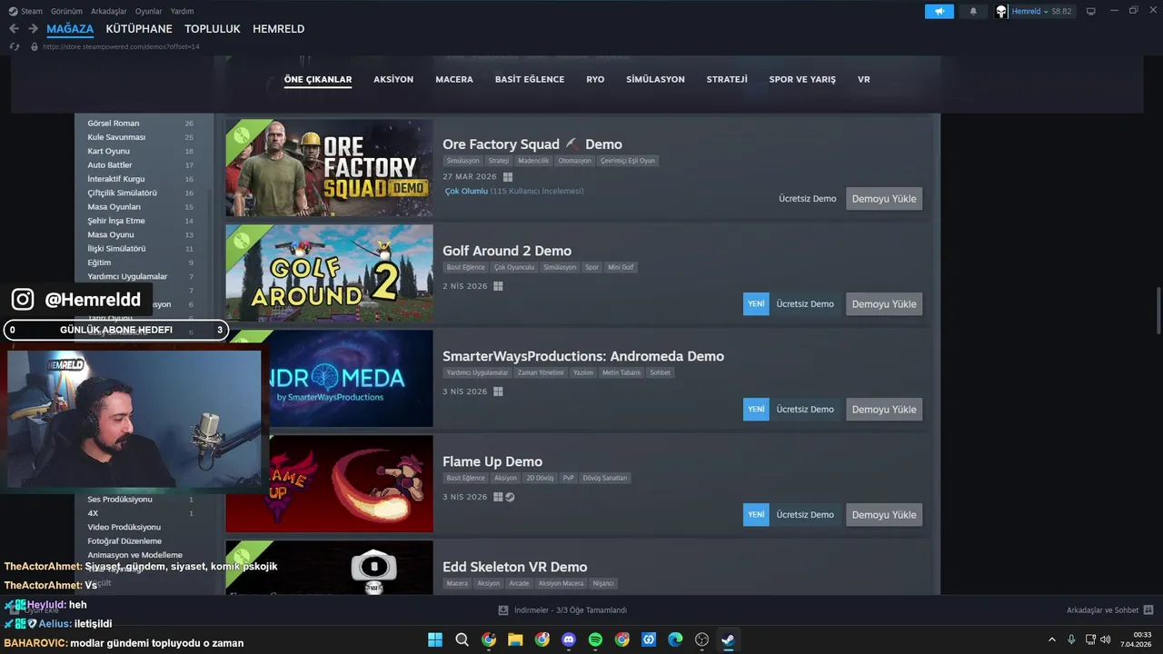Click the taskbar volume speaker icon
The height and width of the screenshot is (654, 1163).
pyautogui.click(x=1105, y=639)
